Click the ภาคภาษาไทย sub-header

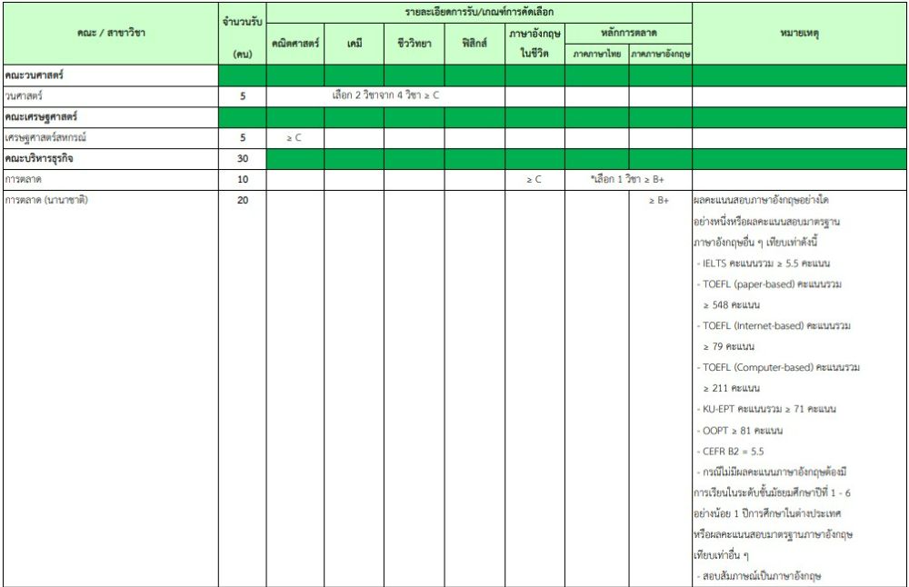596,55
